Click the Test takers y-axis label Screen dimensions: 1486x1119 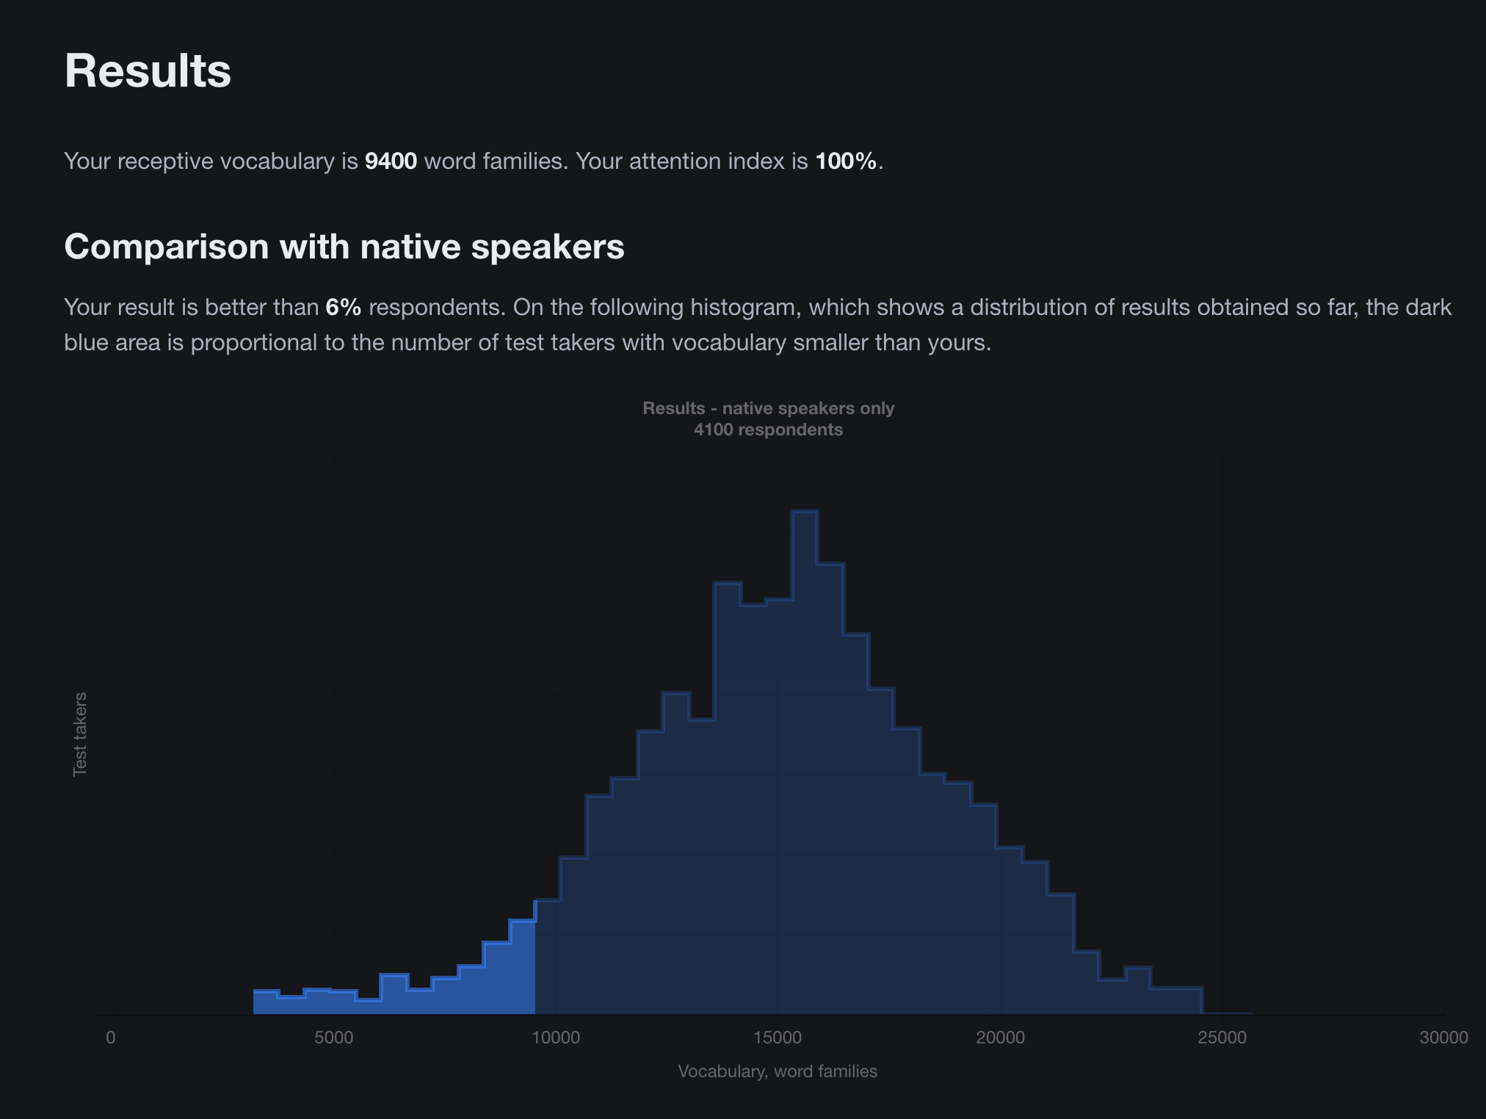(80, 734)
